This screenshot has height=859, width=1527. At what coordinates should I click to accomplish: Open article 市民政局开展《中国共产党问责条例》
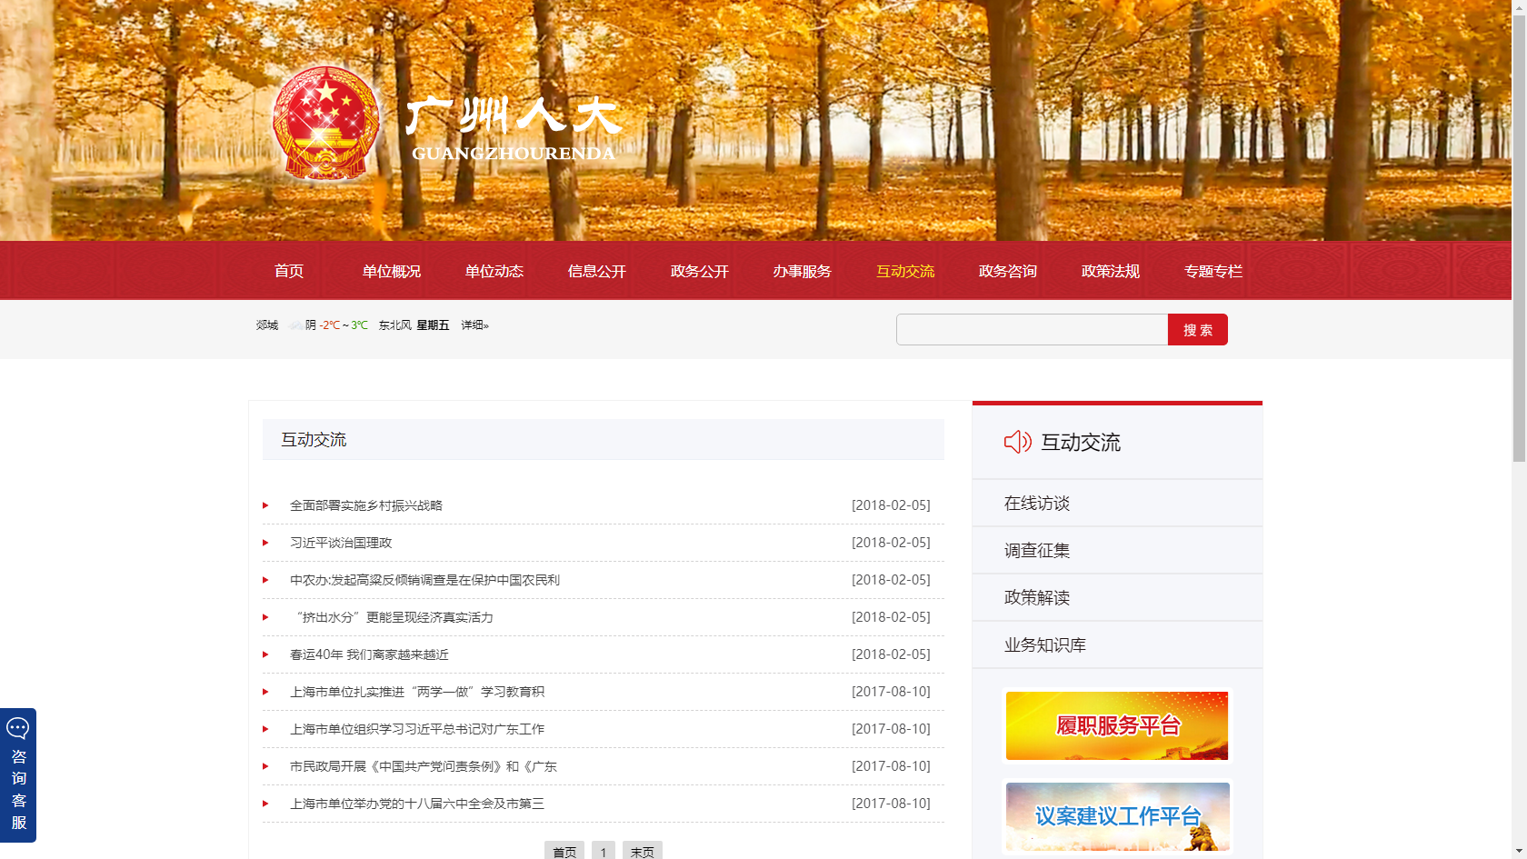(x=424, y=766)
